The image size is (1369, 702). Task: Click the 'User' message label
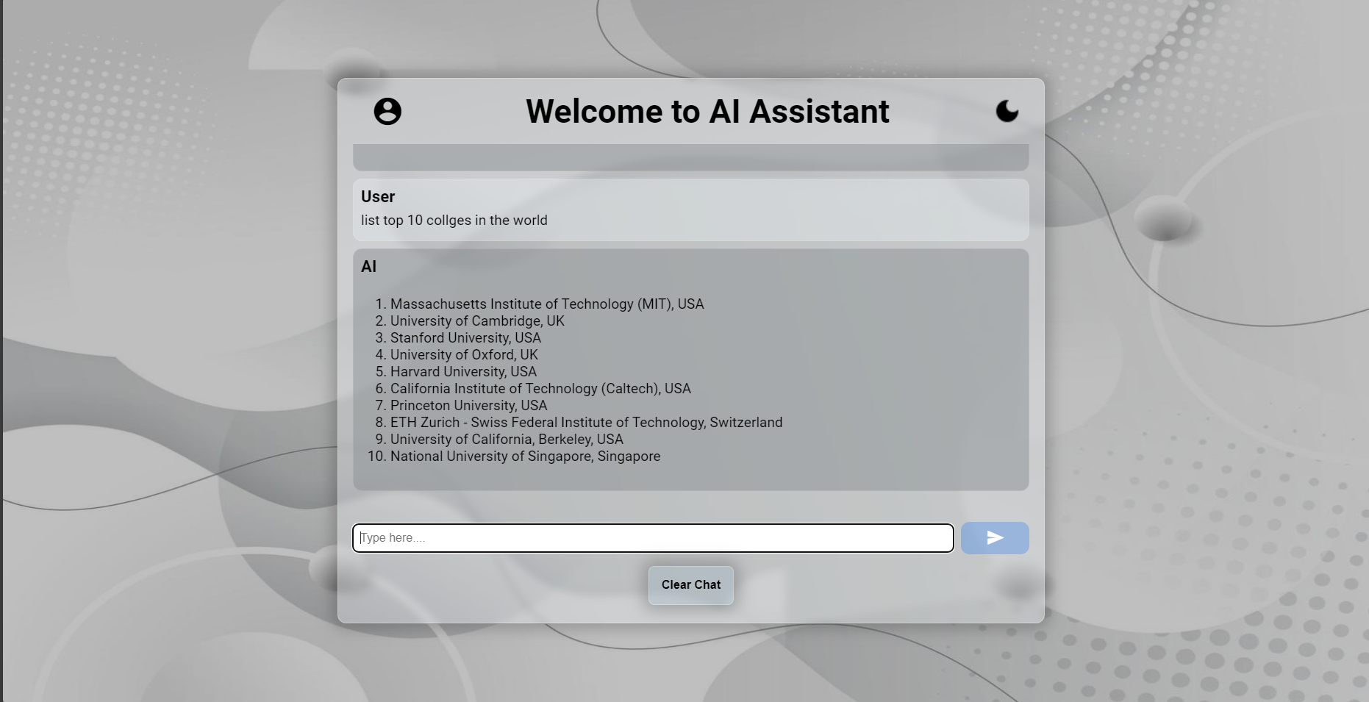coord(378,196)
